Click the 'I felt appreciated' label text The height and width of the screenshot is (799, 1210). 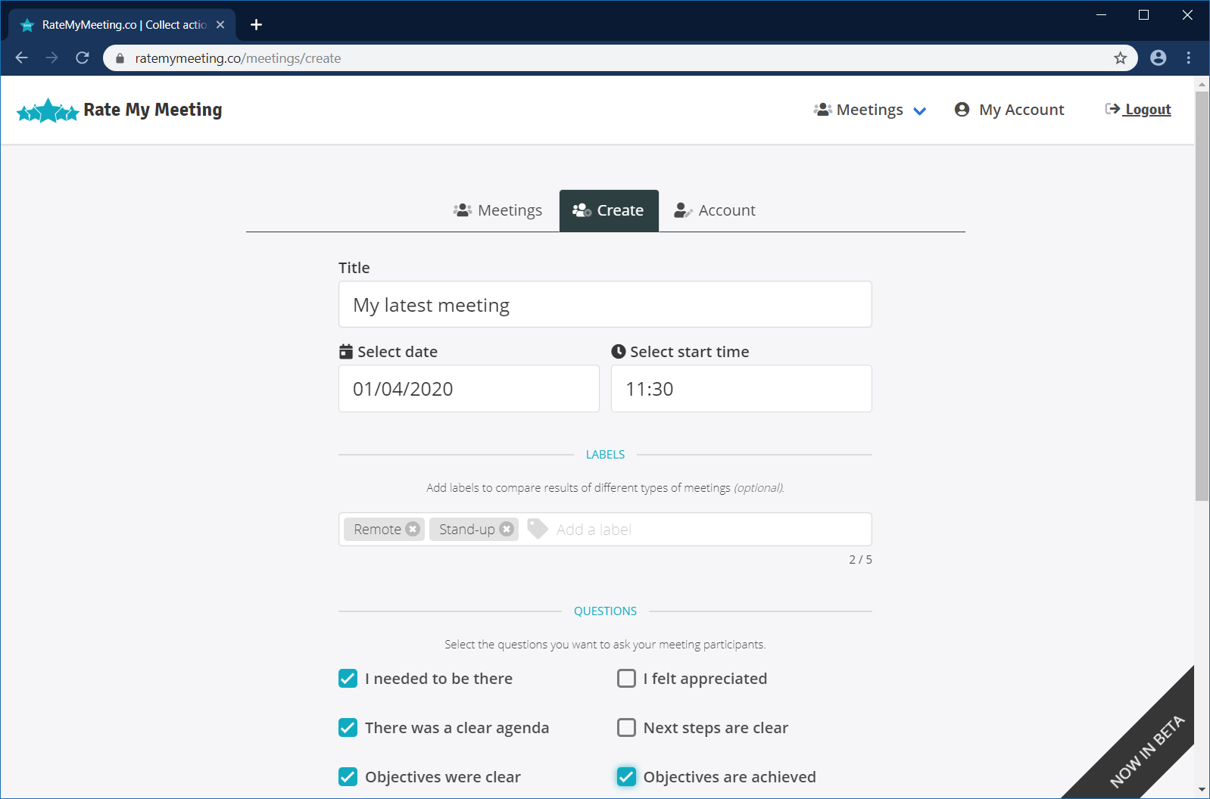tap(705, 679)
